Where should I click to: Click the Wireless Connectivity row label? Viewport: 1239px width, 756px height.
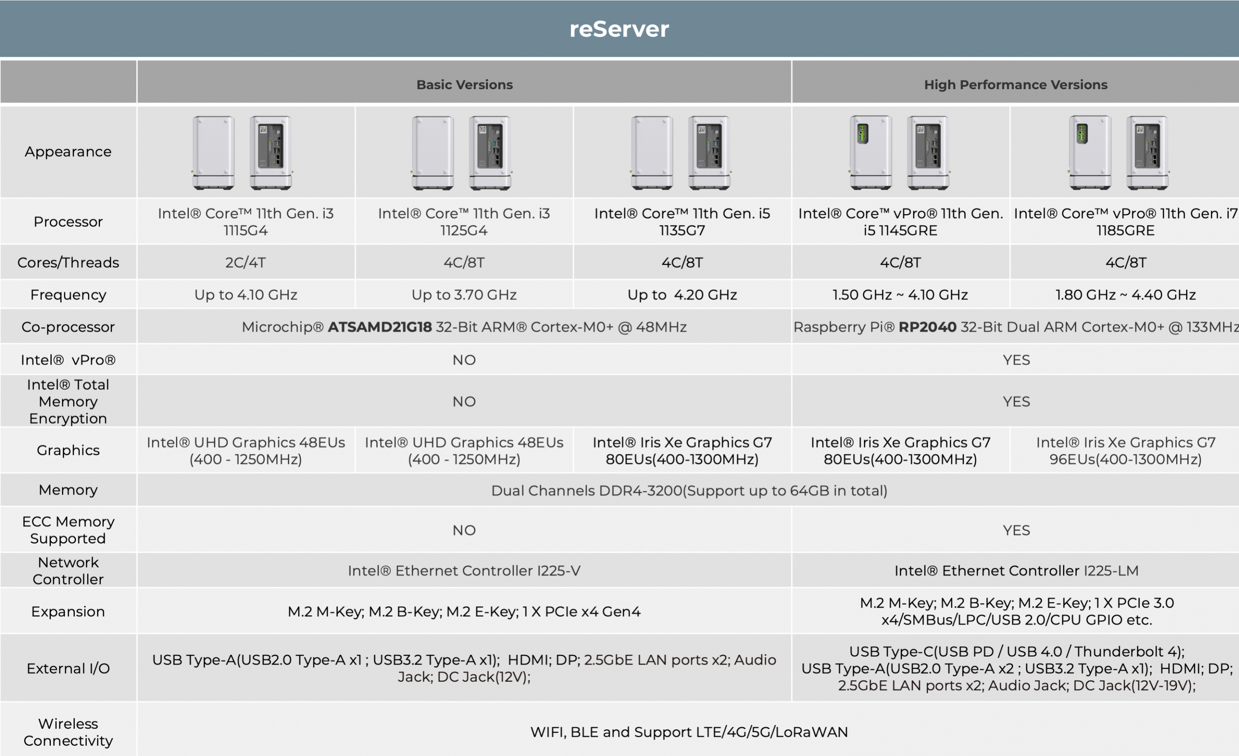(68, 731)
